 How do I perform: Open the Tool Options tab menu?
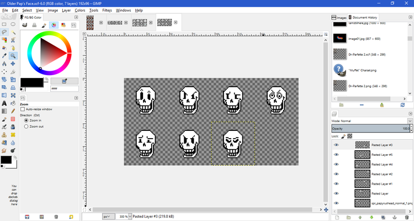coord(76,98)
